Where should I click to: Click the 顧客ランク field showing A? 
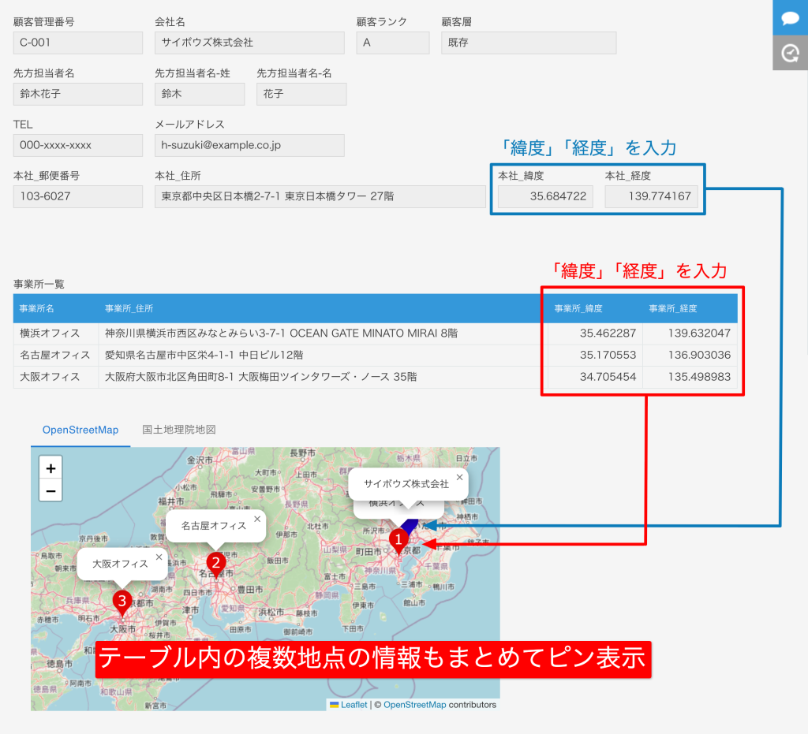point(393,43)
